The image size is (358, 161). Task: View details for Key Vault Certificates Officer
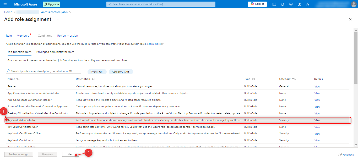tap(317, 134)
